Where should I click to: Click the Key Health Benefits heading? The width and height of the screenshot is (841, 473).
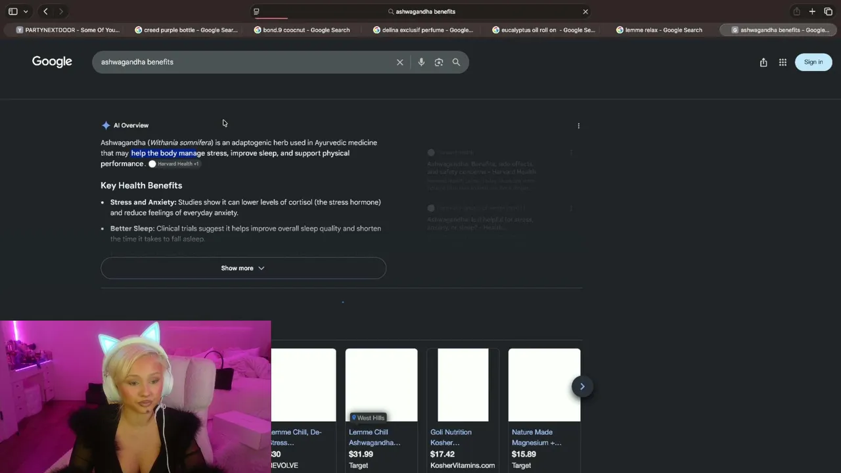click(141, 185)
